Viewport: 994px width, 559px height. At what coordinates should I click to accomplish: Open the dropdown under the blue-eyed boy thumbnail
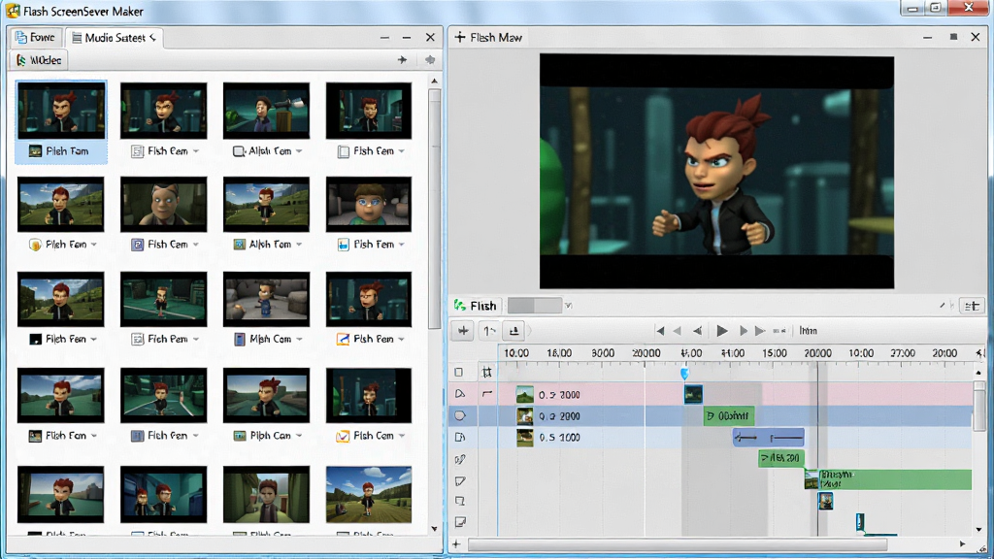[401, 245]
